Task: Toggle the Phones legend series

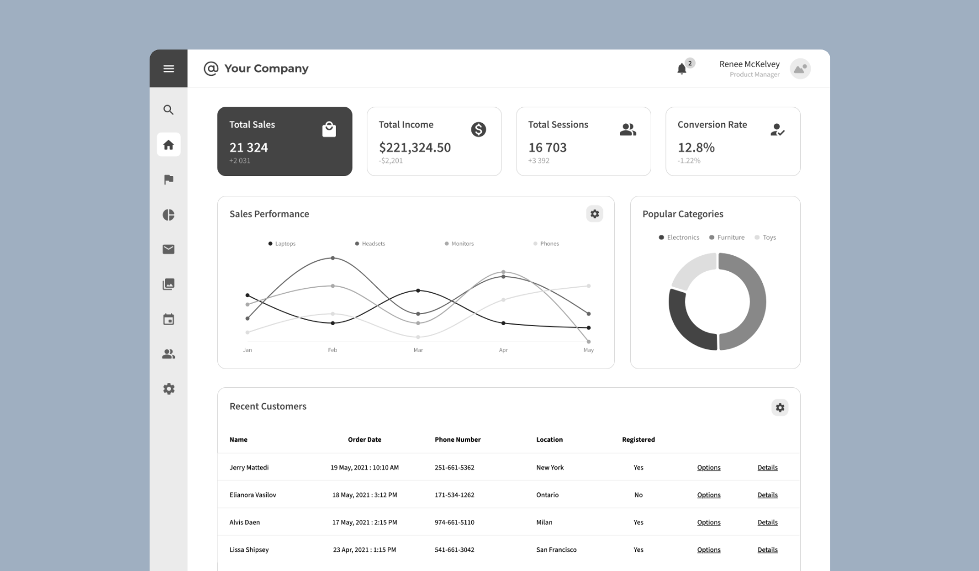Action: coord(546,244)
